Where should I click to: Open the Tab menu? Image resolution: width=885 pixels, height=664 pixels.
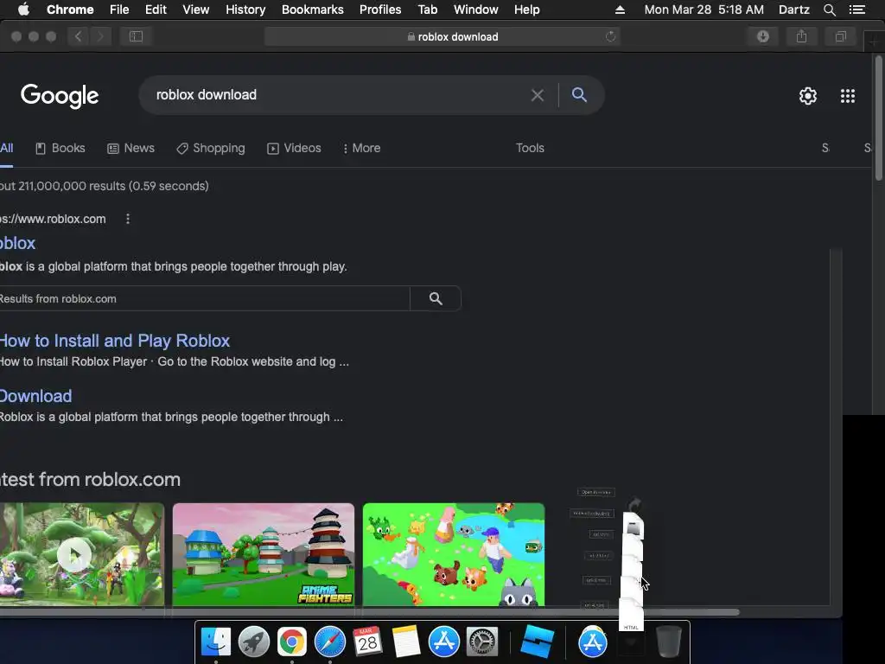(427, 10)
